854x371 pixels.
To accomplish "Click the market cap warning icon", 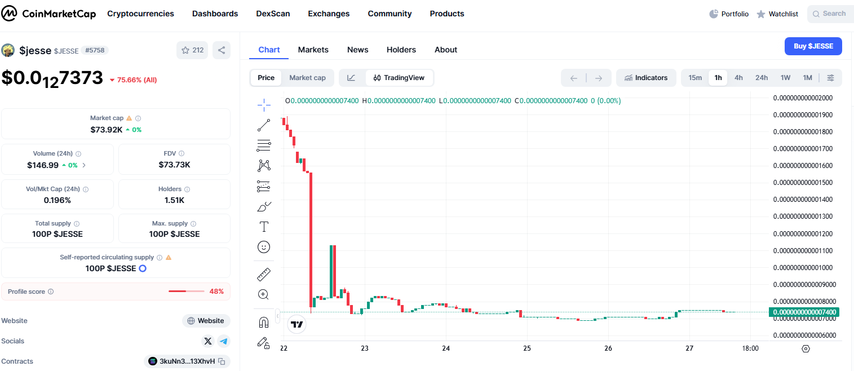I will (x=129, y=118).
